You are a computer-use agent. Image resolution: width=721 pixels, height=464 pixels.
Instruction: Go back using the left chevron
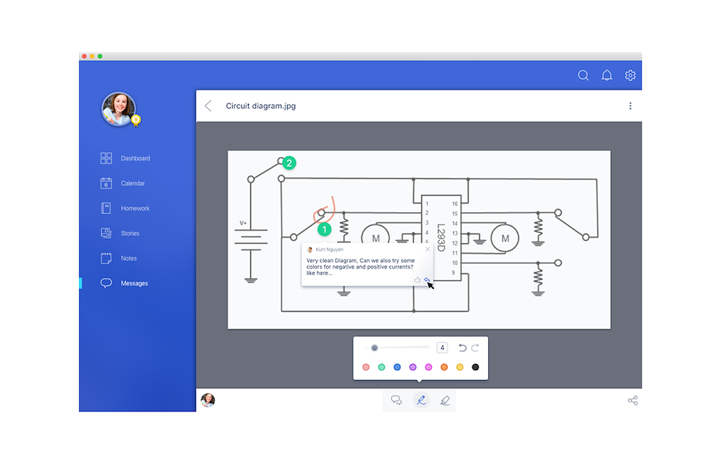pos(208,106)
